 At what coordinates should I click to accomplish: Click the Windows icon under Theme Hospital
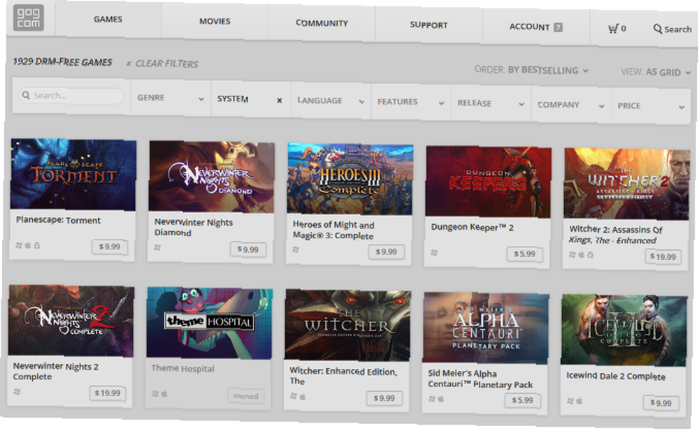pos(155,393)
